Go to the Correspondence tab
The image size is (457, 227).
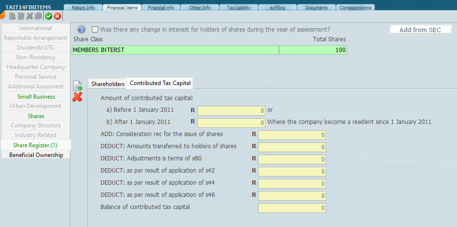tap(356, 7)
